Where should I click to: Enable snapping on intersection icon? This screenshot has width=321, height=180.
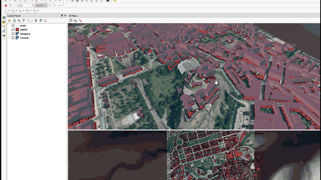(54, 5)
